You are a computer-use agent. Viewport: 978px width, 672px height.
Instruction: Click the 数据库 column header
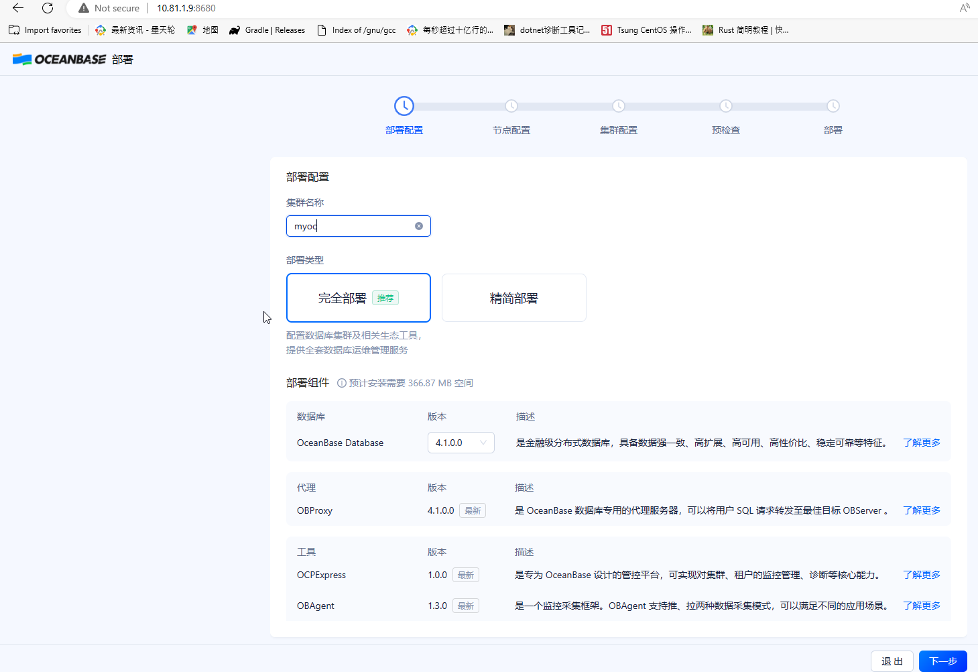pos(311,416)
